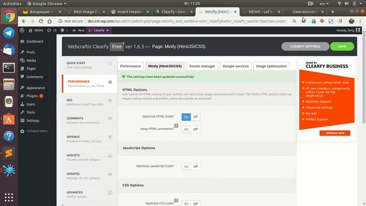
Task: Set Keep HTML comments to Off
Action: [x=196, y=129]
